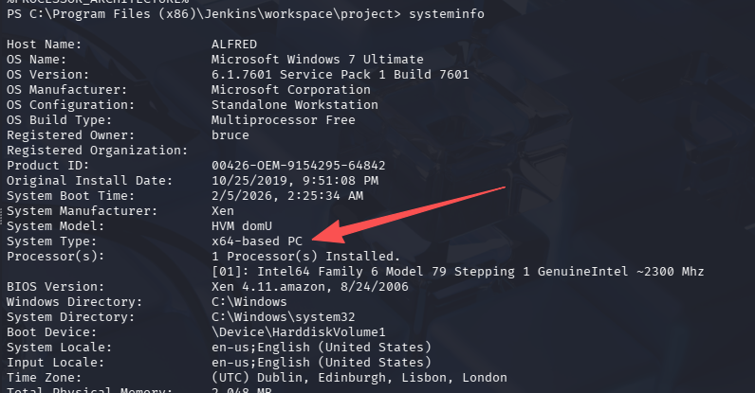Click the Original Install Date value
Image resolution: width=755 pixels, height=393 pixels.
pyautogui.click(x=295, y=181)
